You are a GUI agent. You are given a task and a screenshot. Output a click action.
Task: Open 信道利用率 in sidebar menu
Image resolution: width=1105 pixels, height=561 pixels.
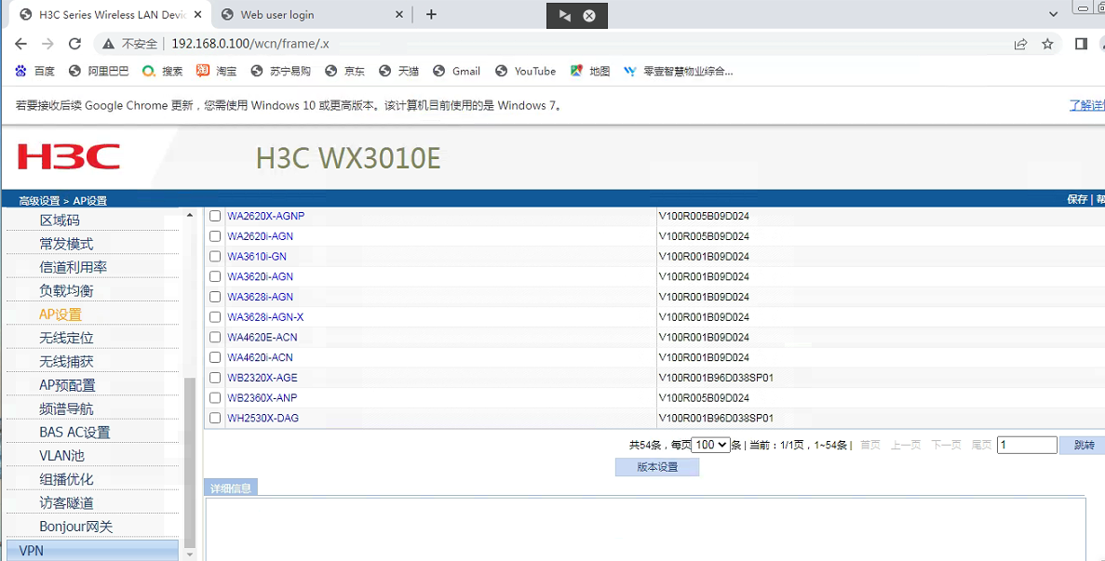pyautogui.click(x=74, y=268)
